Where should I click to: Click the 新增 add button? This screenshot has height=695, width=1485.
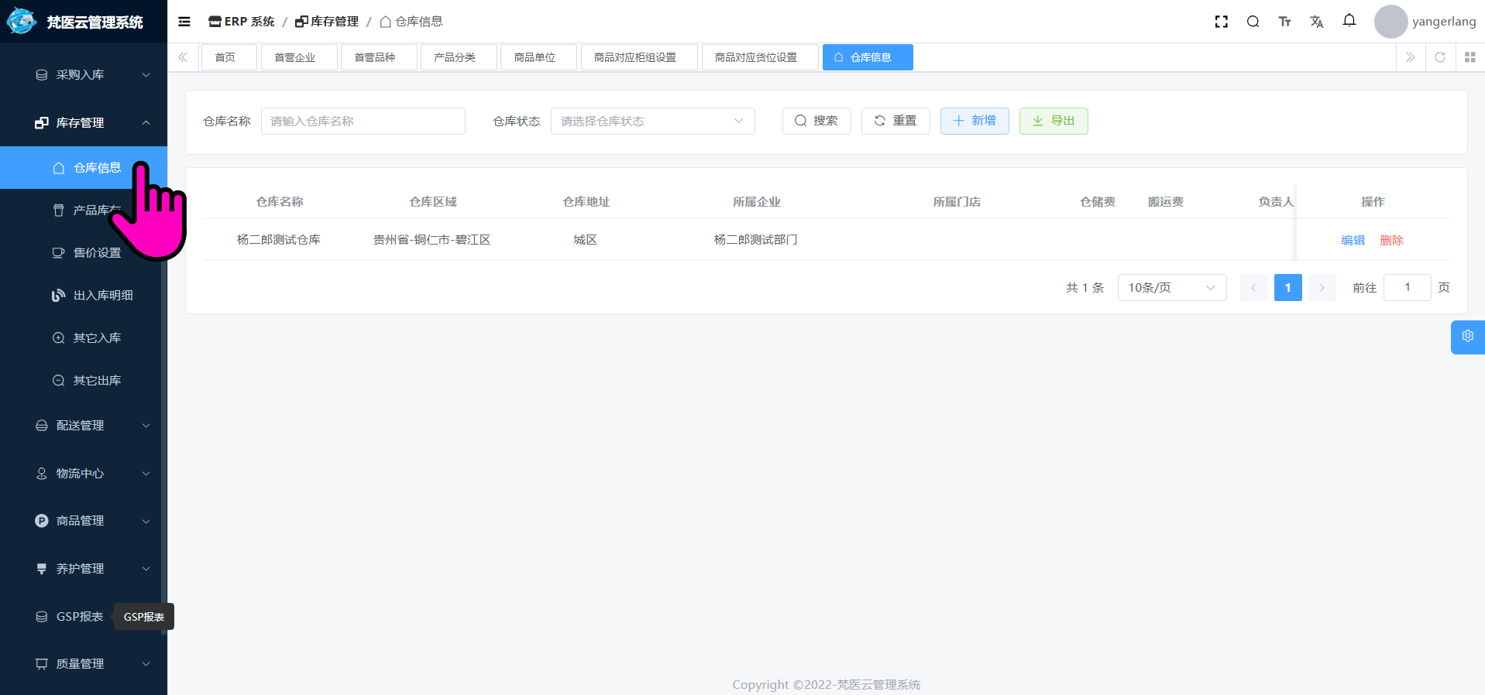tap(975, 122)
